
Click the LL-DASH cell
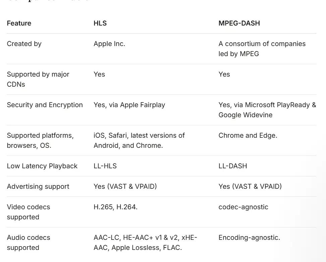[233, 166]
